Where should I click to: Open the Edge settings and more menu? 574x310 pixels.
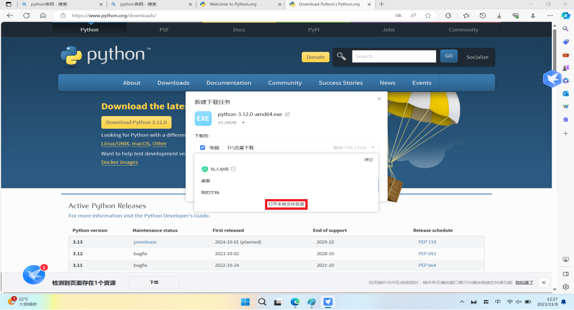point(550,15)
